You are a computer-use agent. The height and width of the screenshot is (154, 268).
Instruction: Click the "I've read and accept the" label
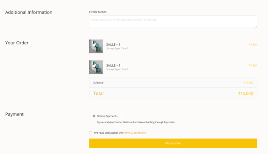pyautogui.click(x=109, y=133)
